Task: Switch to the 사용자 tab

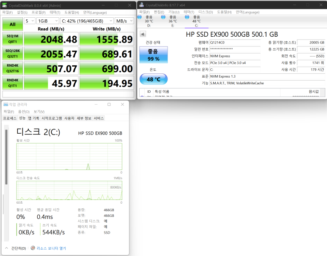Action: click(x=69, y=119)
